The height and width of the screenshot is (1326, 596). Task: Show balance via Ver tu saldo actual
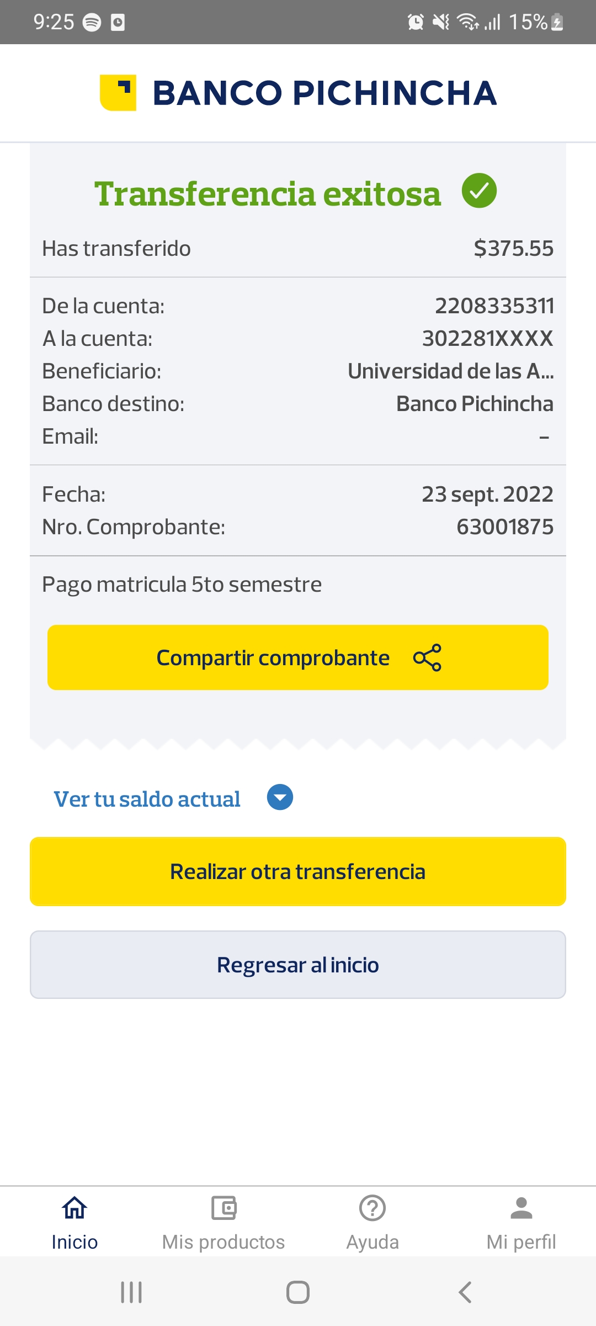point(147,799)
